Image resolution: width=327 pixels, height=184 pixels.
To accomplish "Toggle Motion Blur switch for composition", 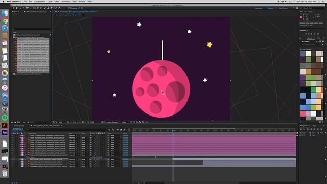I will click(x=125, y=129).
